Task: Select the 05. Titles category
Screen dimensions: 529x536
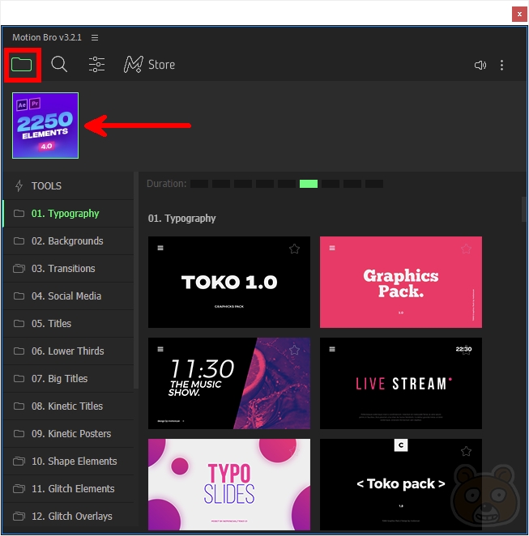Action: (68, 324)
